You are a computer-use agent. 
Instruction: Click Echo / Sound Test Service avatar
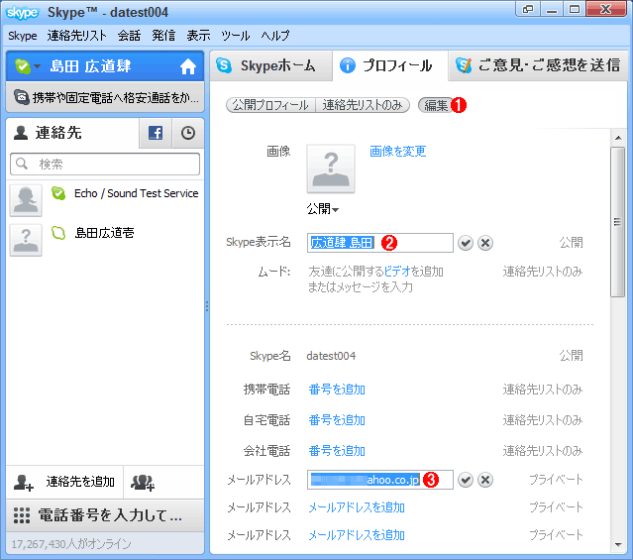click(26, 200)
